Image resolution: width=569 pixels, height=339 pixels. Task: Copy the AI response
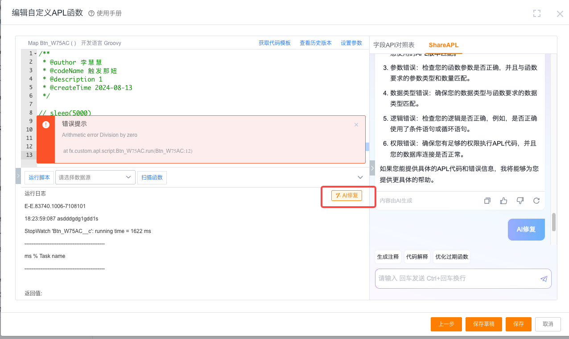pyautogui.click(x=487, y=201)
